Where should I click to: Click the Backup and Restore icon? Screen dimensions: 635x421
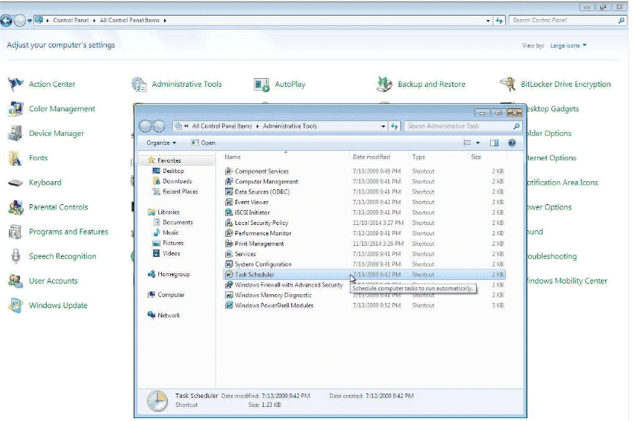click(385, 84)
